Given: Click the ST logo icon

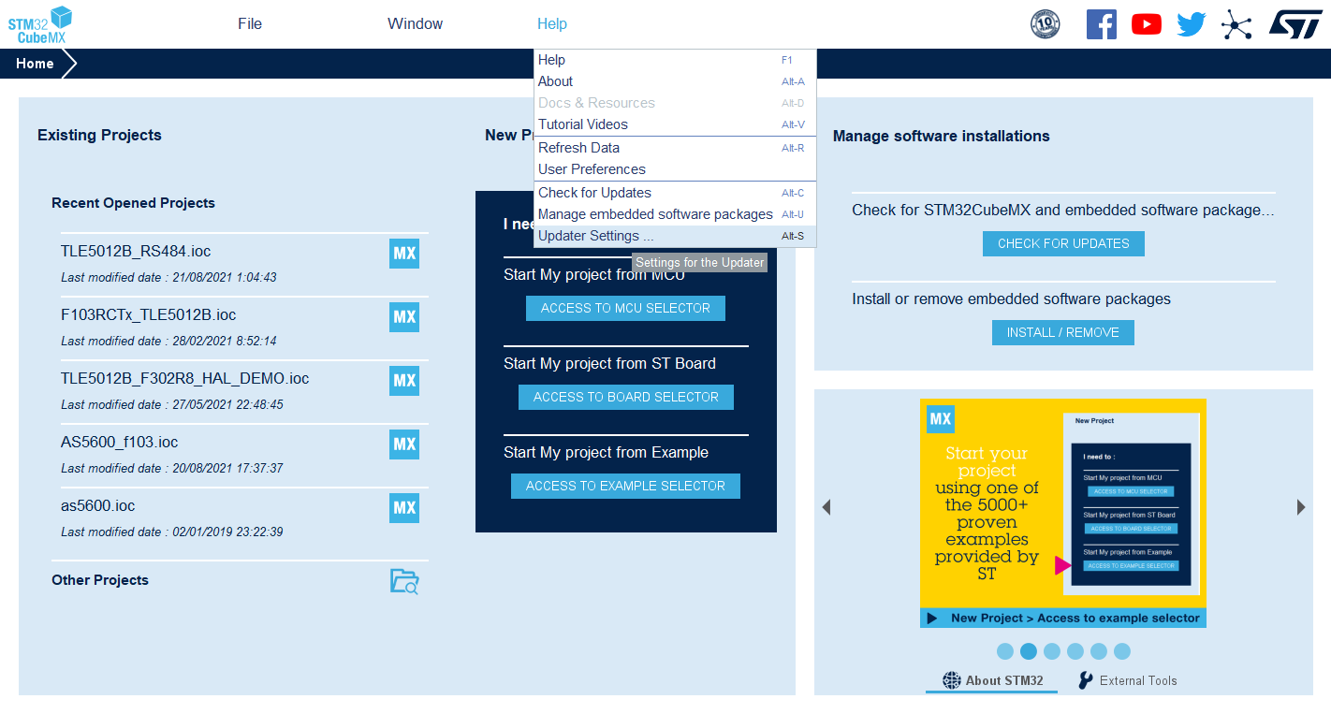Looking at the screenshot, I should (1295, 24).
